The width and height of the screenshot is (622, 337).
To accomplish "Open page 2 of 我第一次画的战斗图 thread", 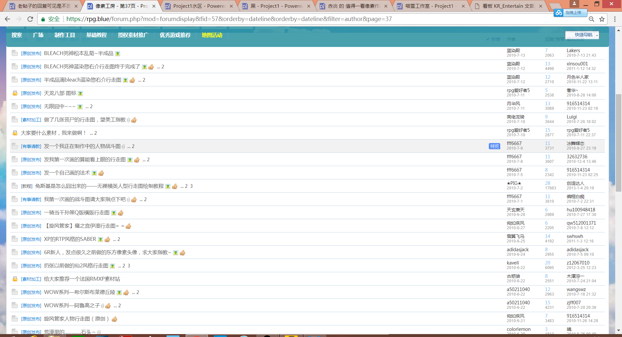I will [x=145, y=199].
